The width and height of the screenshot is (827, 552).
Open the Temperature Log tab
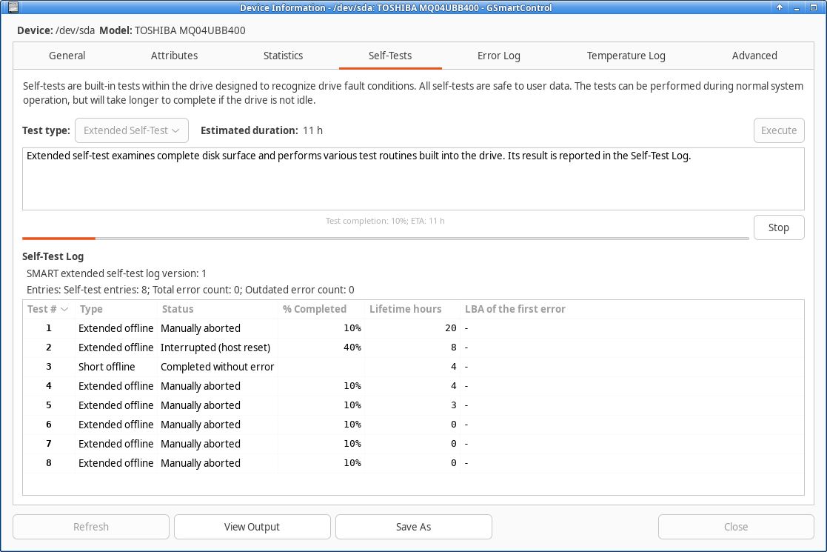click(x=626, y=56)
